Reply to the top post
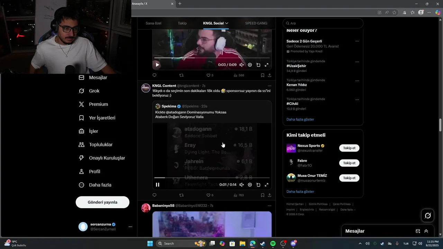Viewport: 443px width, 249px height. tap(154, 75)
